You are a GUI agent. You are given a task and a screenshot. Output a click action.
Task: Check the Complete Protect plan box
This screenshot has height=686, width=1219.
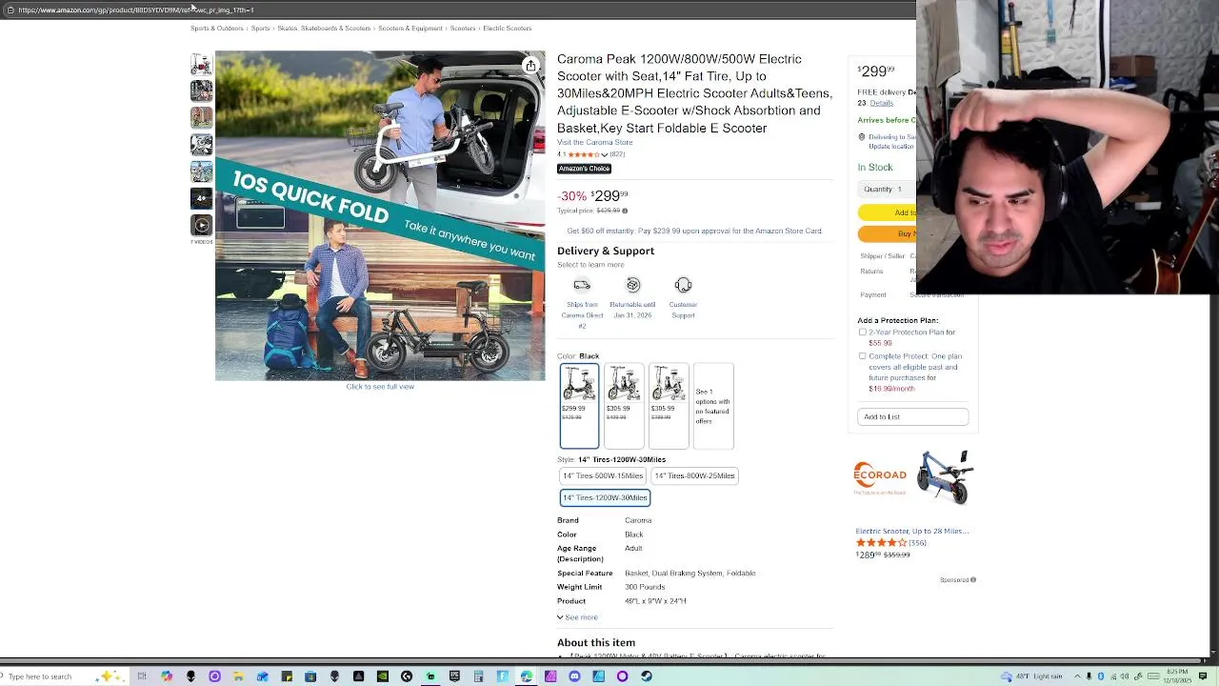pyautogui.click(x=863, y=356)
